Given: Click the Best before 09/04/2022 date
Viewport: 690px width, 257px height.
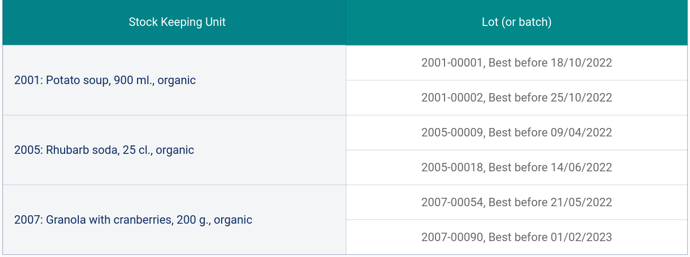Looking at the screenshot, I should pos(550,133).
